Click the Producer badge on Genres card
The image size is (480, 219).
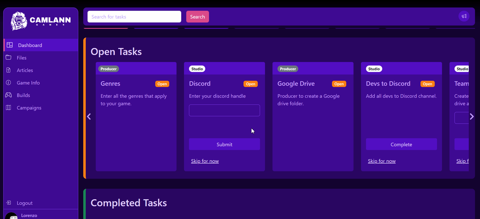point(108,69)
